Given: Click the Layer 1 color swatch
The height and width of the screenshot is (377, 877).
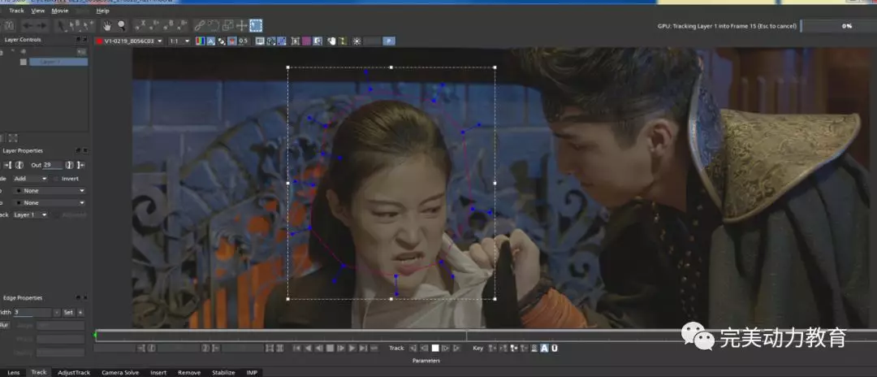Looking at the screenshot, I should point(23,62).
